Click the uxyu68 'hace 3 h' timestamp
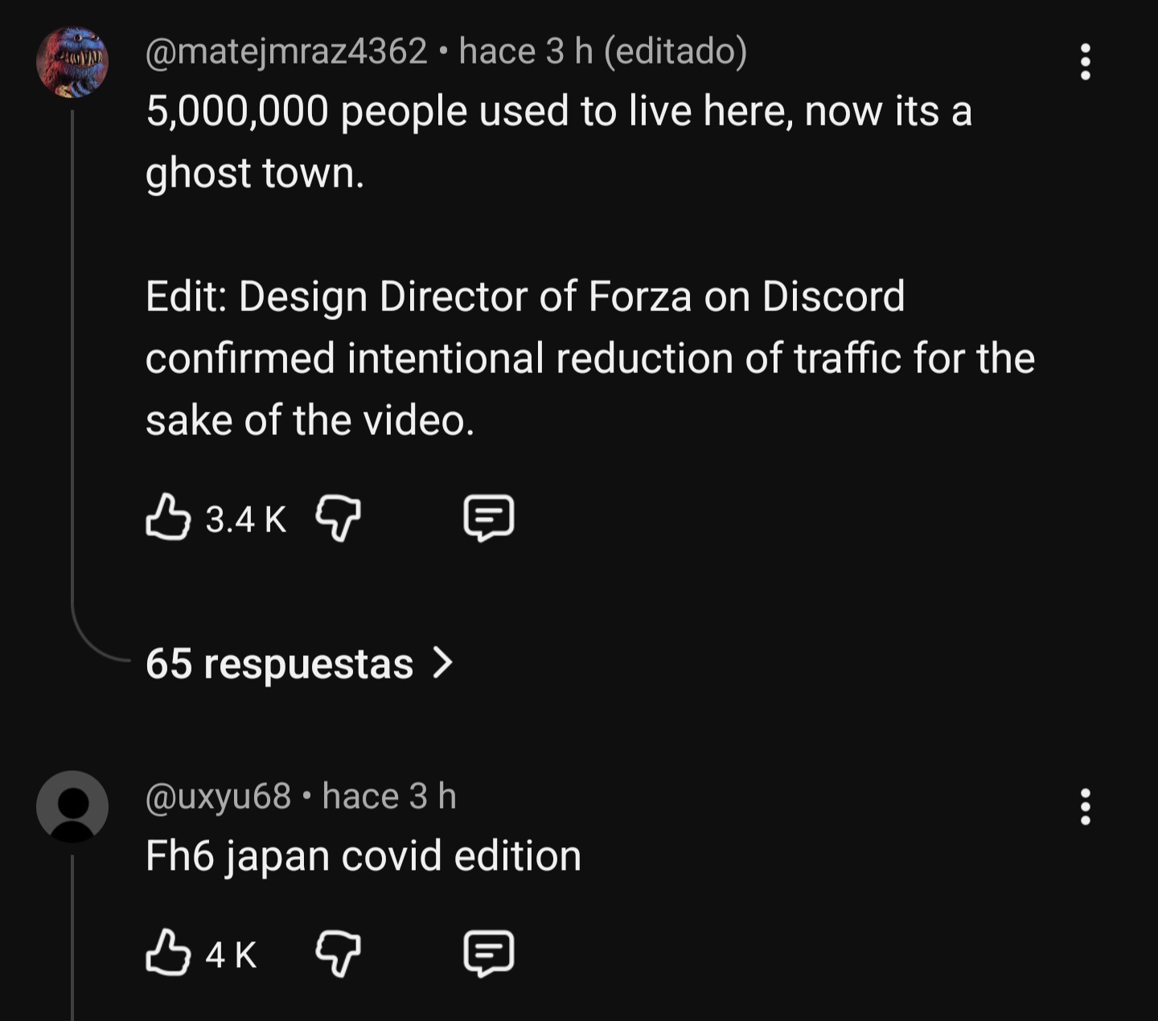Viewport: 1158px width, 1021px height. click(x=389, y=797)
